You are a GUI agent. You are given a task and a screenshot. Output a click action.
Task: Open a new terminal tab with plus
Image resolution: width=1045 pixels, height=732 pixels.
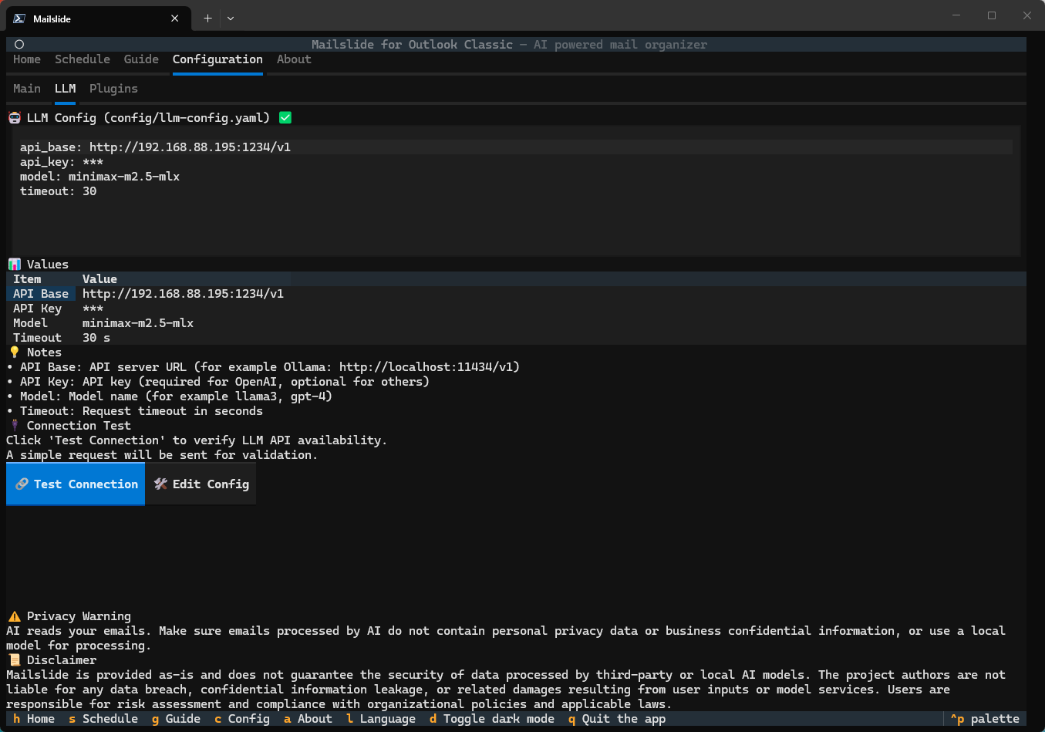[x=207, y=19]
